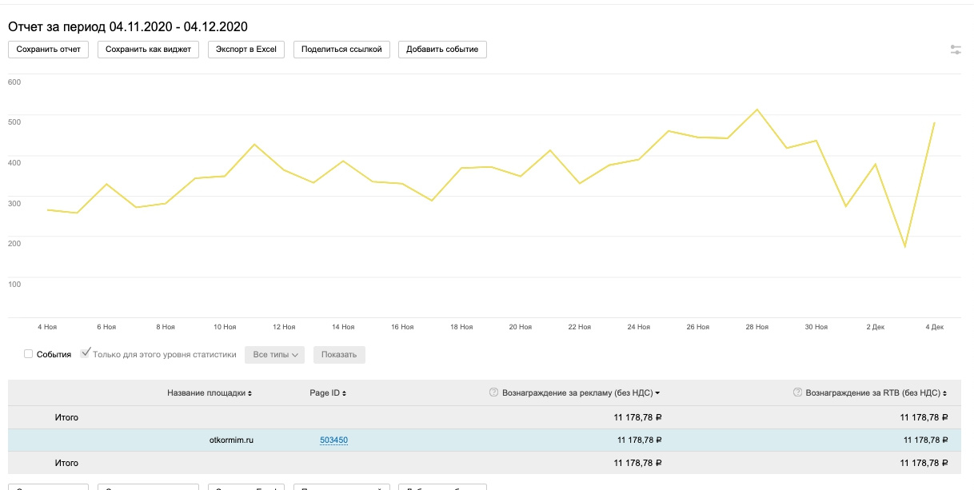Click Сохранить как виджет button
974x490 pixels.
148,50
